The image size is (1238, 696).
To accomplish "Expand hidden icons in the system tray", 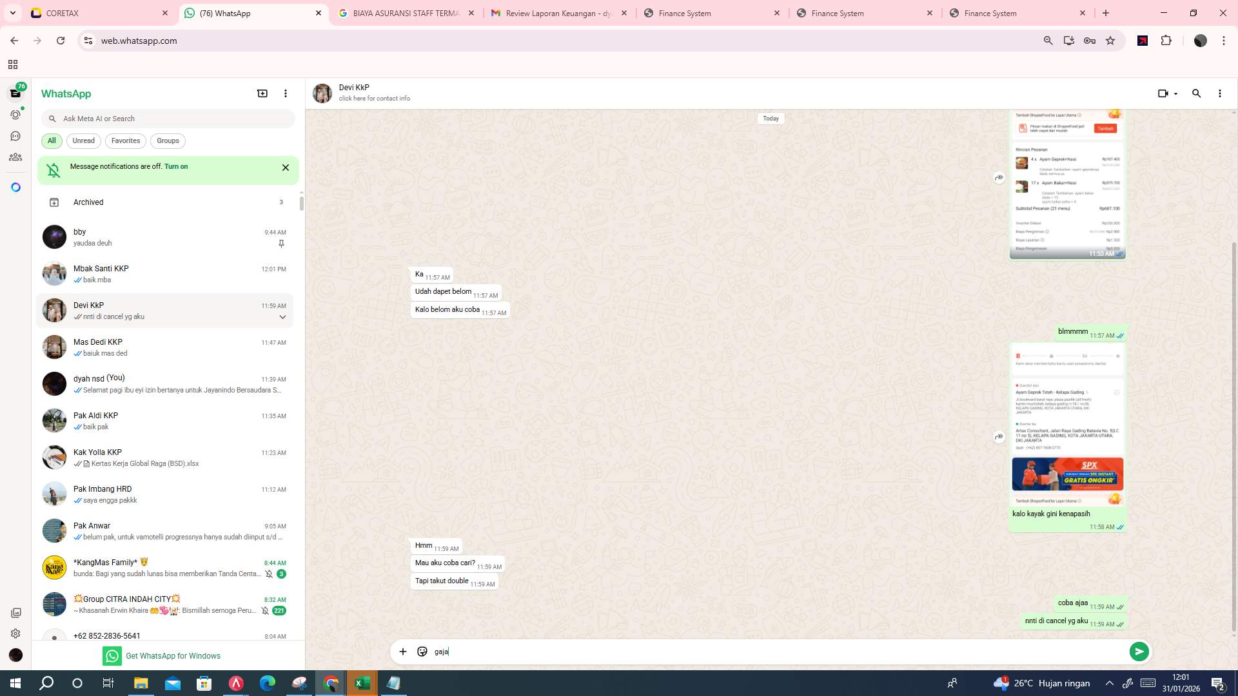I will pyautogui.click(x=1109, y=682).
